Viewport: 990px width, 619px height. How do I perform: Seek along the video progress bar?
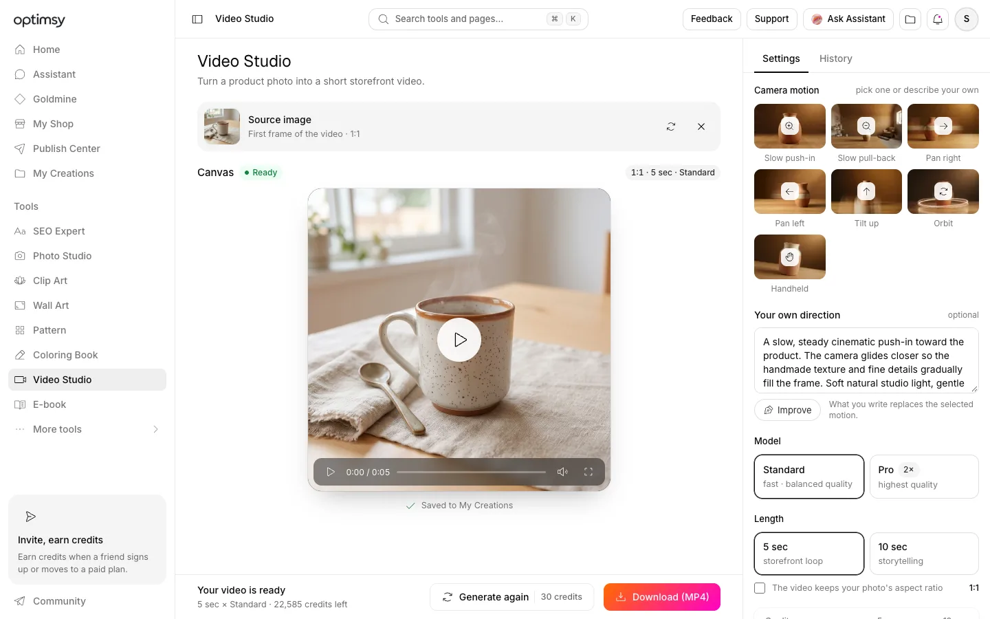471,472
